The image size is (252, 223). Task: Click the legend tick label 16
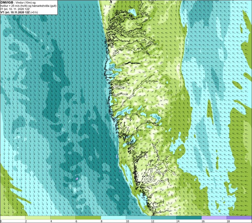click(x=203, y=221)
